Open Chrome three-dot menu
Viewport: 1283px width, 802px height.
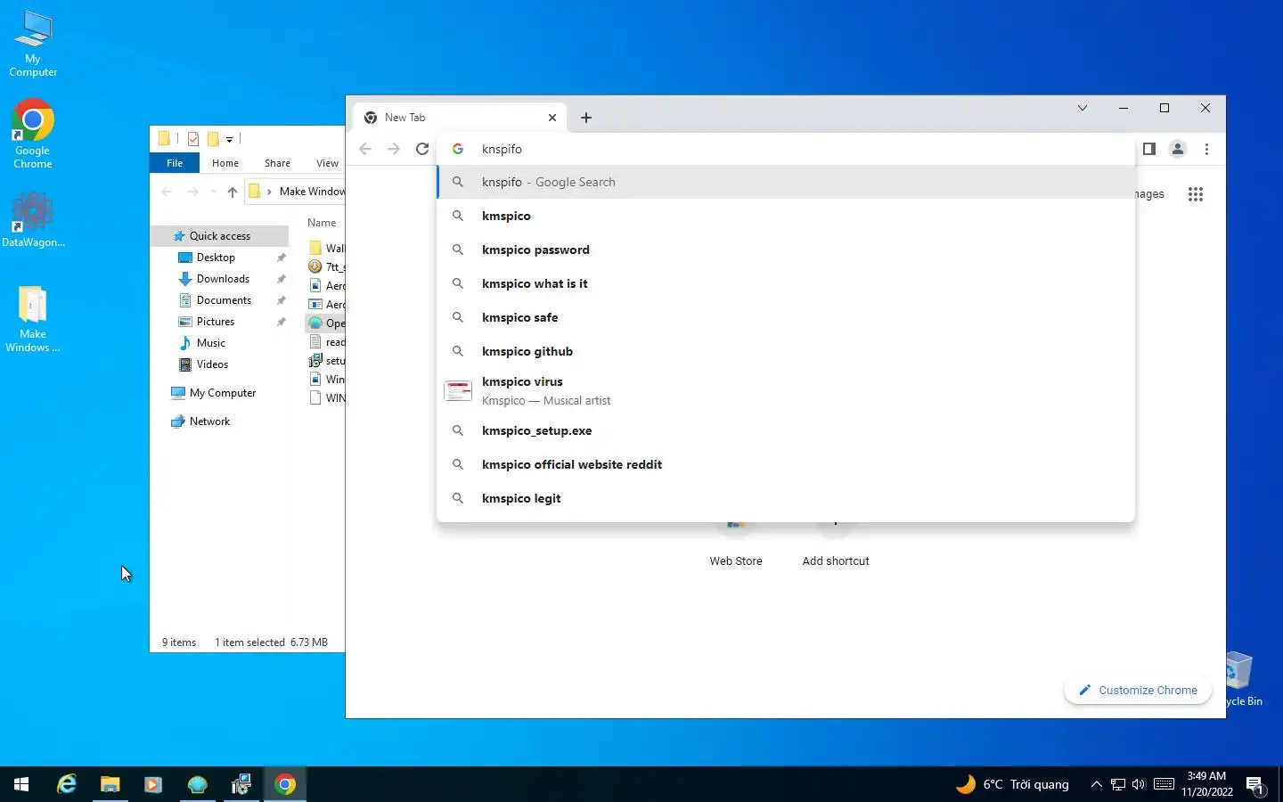(x=1206, y=149)
